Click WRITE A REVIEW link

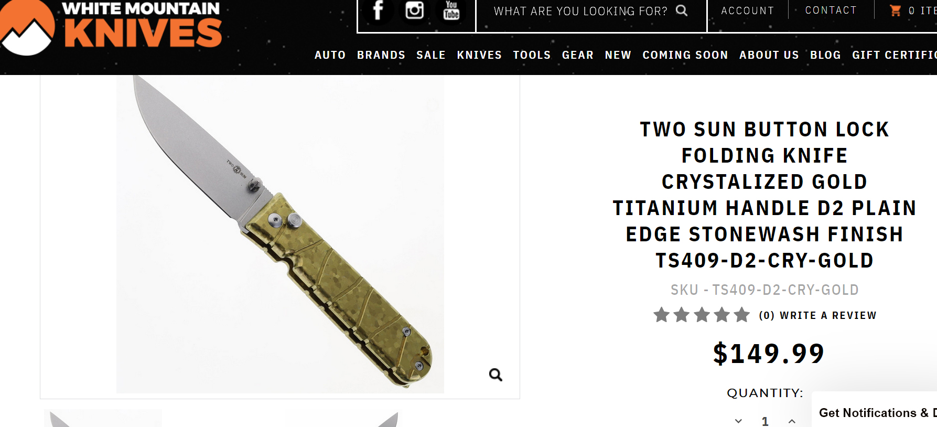(x=828, y=315)
